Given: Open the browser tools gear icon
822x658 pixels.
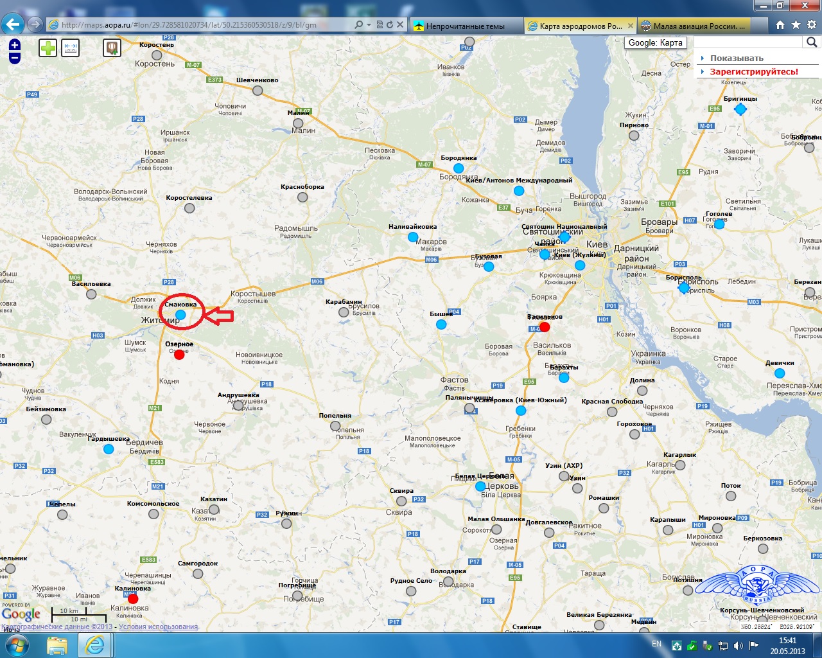Looking at the screenshot, I should tap(810, 25).
